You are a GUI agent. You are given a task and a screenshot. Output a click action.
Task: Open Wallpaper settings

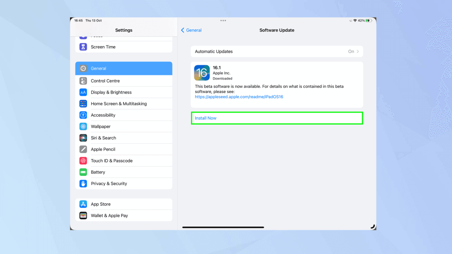(123, 127)
